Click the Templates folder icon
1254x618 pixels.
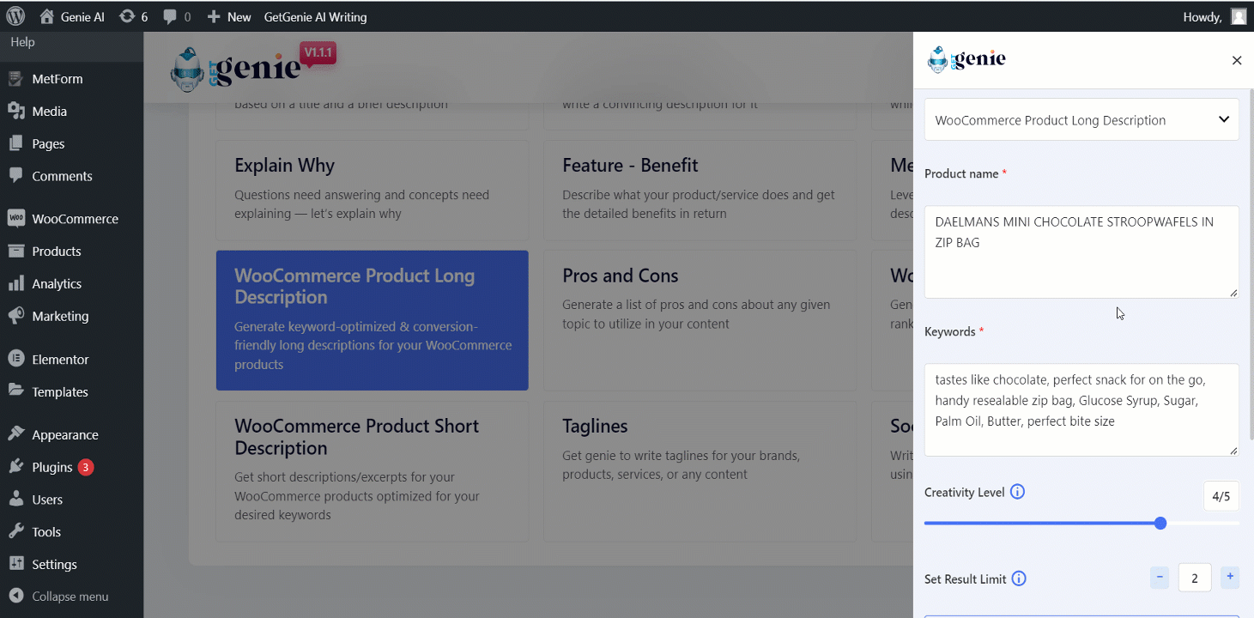16,391
